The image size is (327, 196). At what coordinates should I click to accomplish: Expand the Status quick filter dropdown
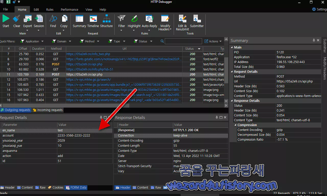click(x=143, y=41)
